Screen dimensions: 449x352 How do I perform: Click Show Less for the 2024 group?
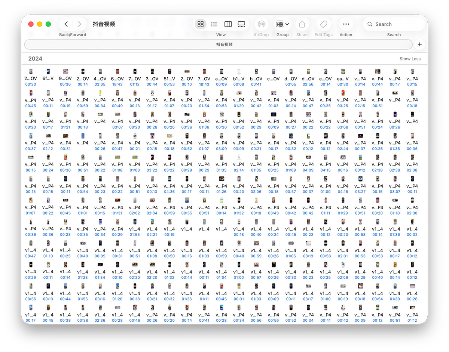click(410, 59)
